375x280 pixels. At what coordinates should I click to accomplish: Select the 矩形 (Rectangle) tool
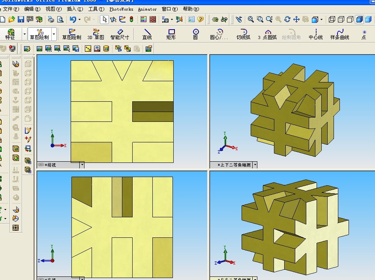coord(171,34)
